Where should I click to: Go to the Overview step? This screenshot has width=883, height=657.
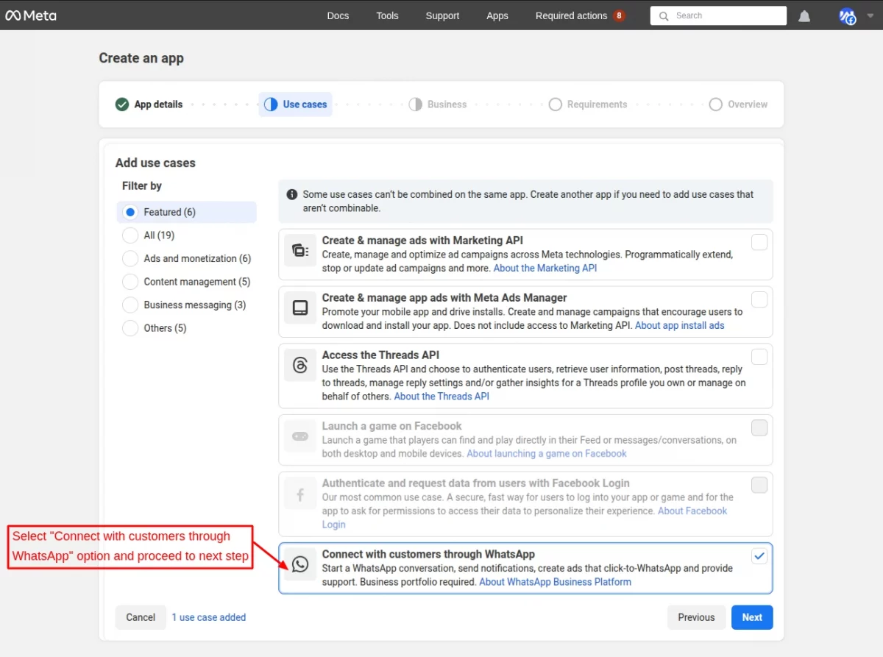click(x=738, y=104)
